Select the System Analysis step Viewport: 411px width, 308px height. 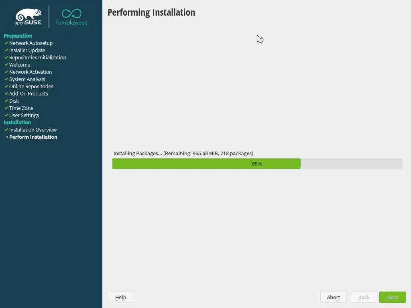tap(27, 79)
